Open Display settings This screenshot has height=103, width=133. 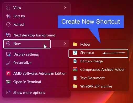36,54
